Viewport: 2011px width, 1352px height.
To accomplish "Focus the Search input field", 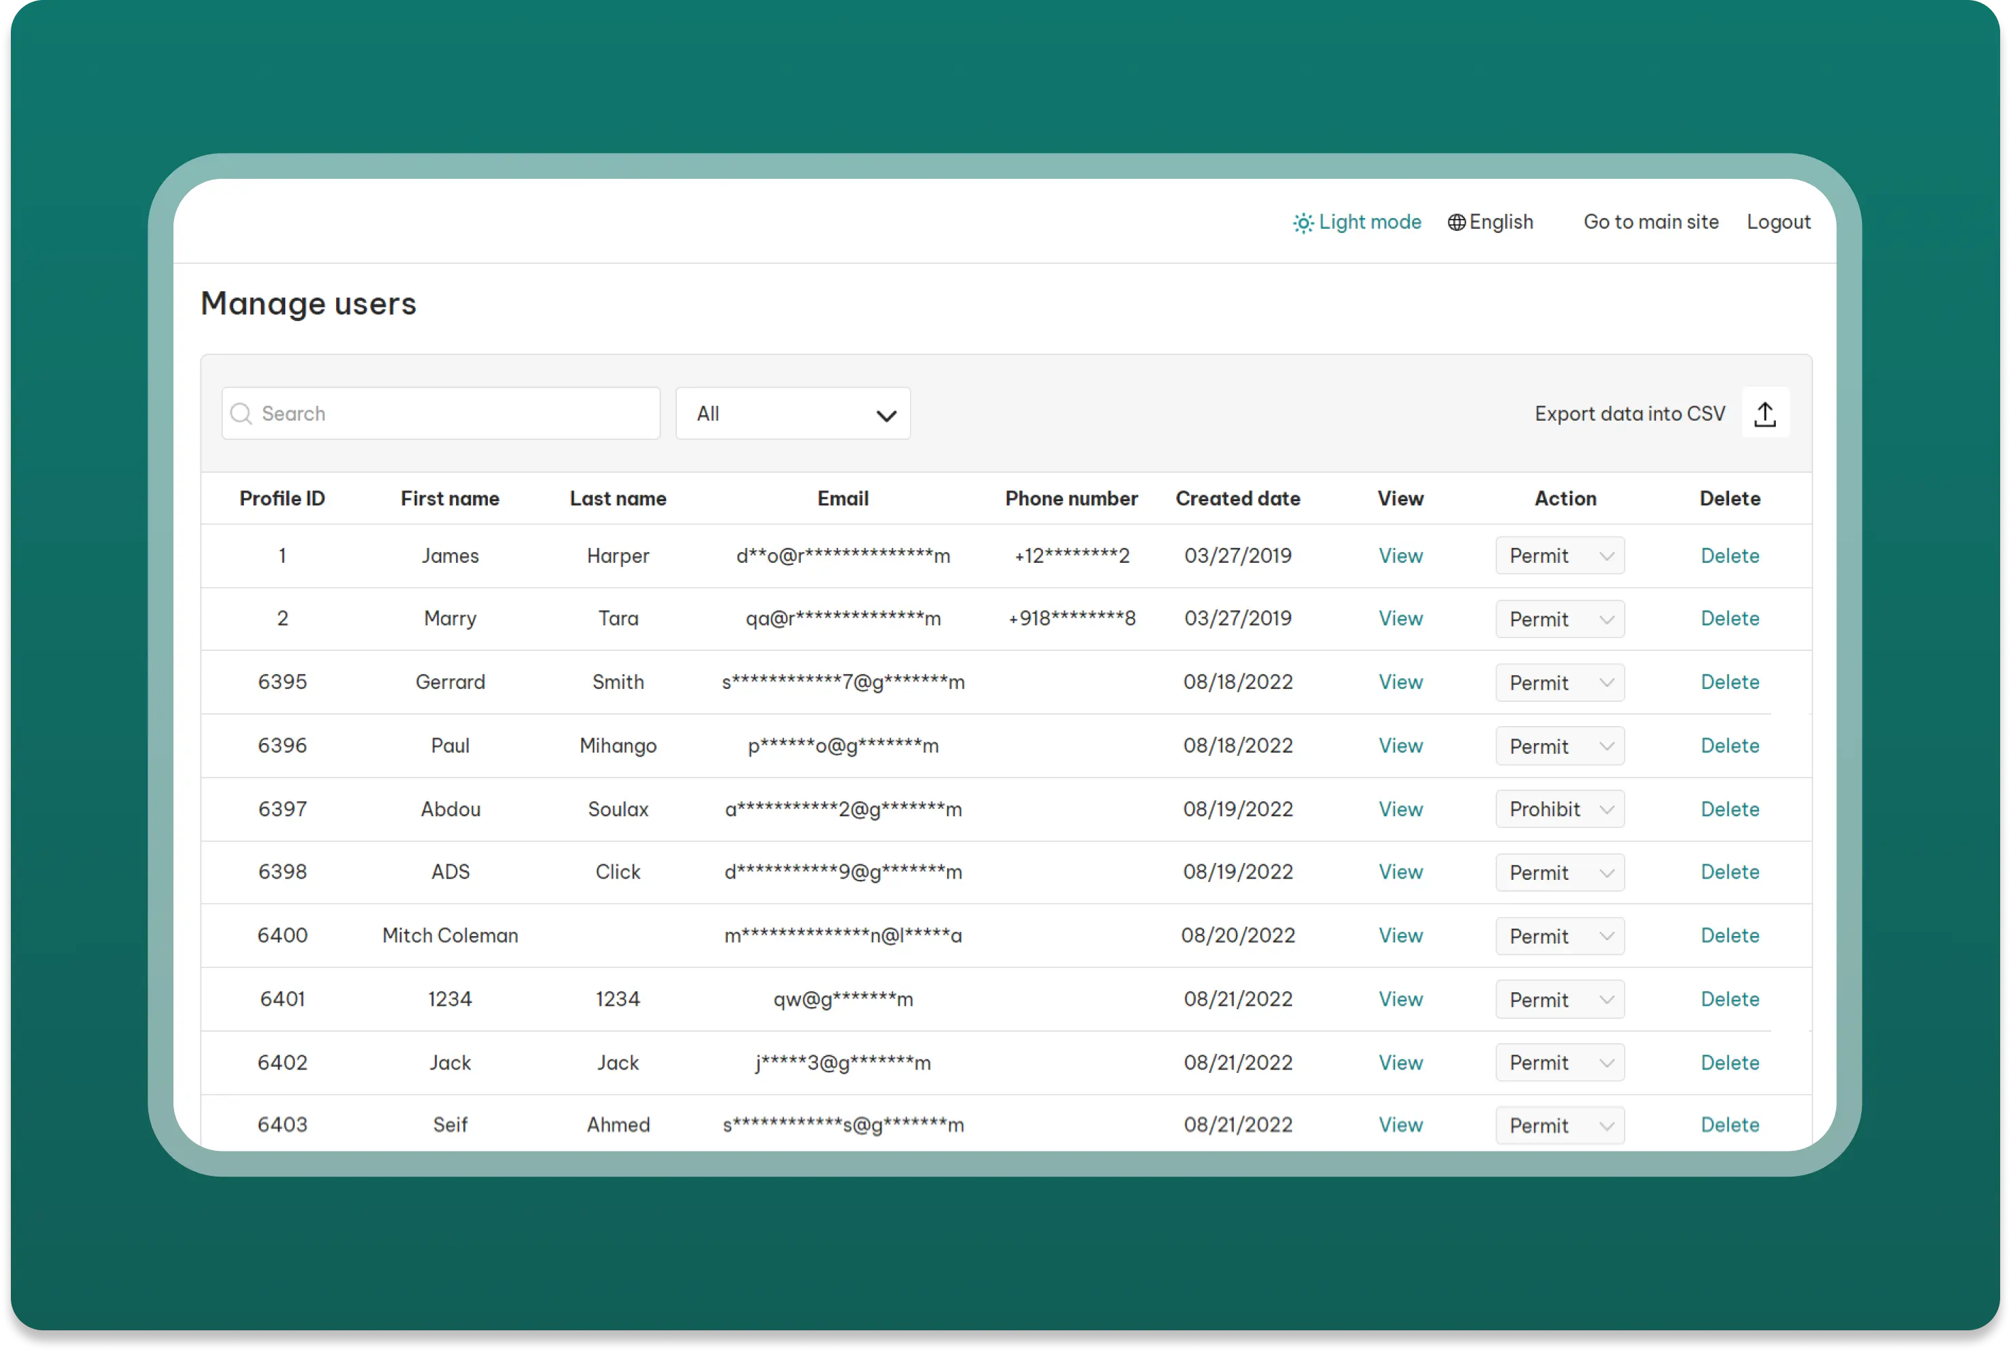I will pos(440,413).
